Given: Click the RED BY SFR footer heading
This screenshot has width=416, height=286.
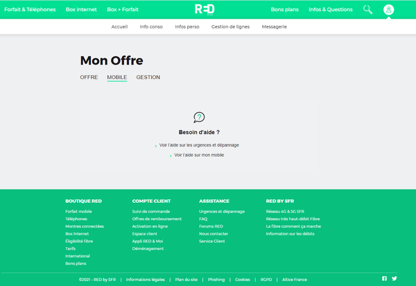Looking at the screenshot, I should [280, 201].
